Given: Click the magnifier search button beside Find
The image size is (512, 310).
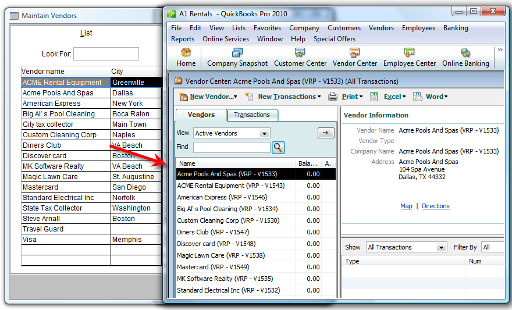Looking at the screenshot, I should point(278,148).
